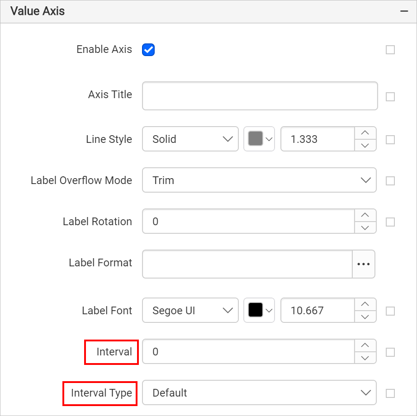417x416 pixels.
Task: Open the Label Overflow Mode dropdown
Action: (x=259, y=180)
